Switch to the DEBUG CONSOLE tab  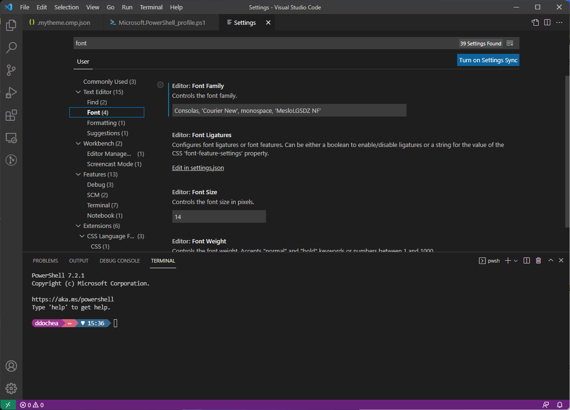coord(120,261)
